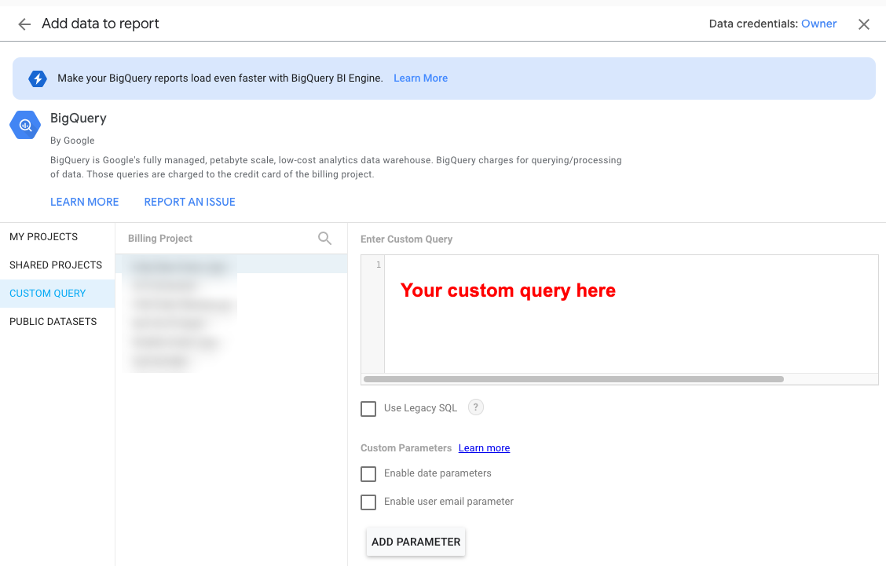Screen dimensions: 886x566
Task: Enable date parameters checkbox
Action: coord(368,474)
